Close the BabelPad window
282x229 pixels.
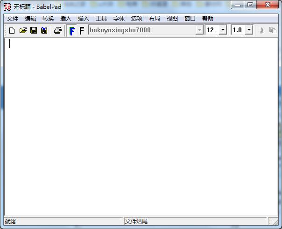268,5
